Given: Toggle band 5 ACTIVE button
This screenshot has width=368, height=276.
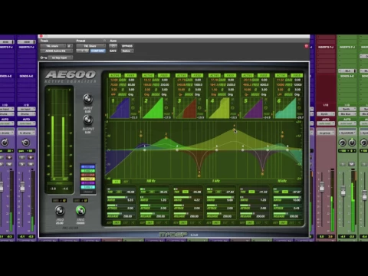Looking at the screenshot, I should point(248,75).
